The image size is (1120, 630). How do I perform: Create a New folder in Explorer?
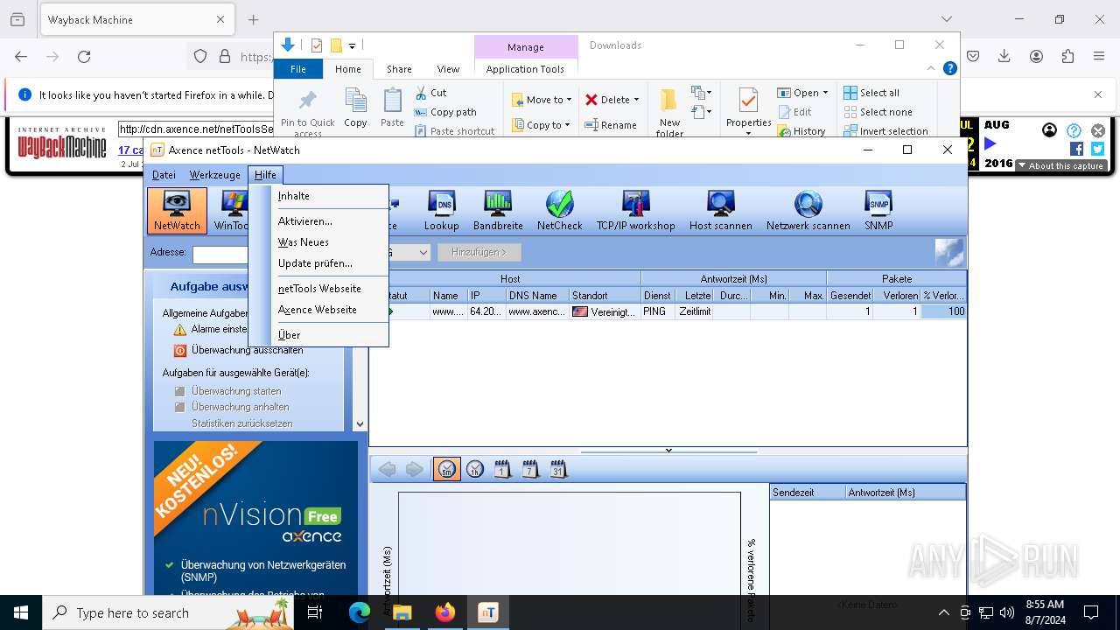tap(669, 112)
